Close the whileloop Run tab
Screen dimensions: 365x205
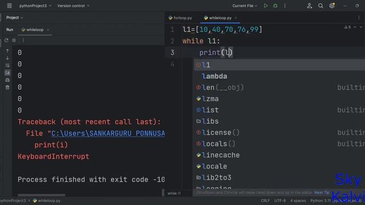coord(48,30)
